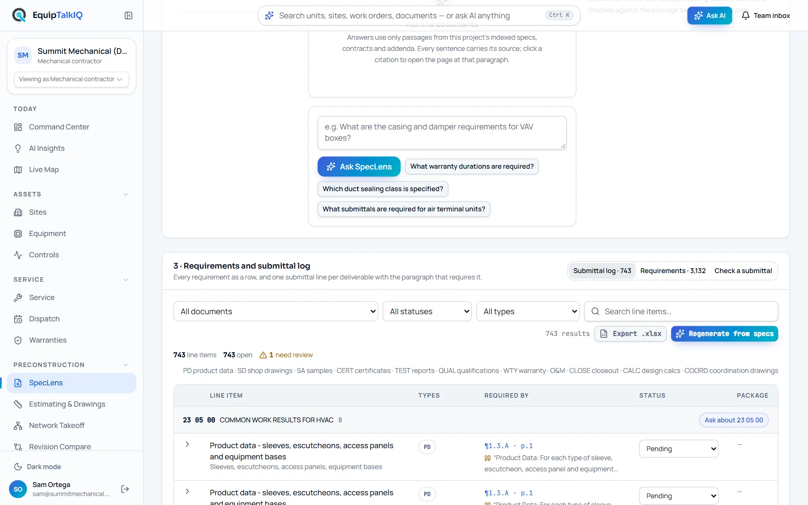
Task: Open Warranties page
Action: pos(71,340)
